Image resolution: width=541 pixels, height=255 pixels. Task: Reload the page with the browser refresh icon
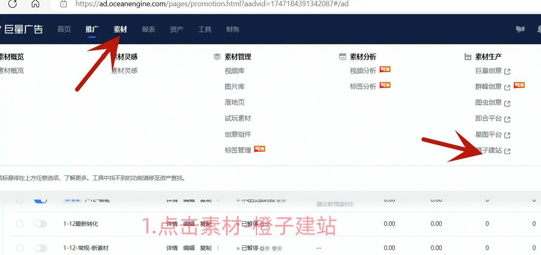coord(13,4)
